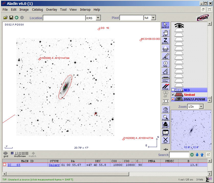Switch to sixteen-panel multiview layout
This screenshot has height=183, width=214.
point(27,153)
